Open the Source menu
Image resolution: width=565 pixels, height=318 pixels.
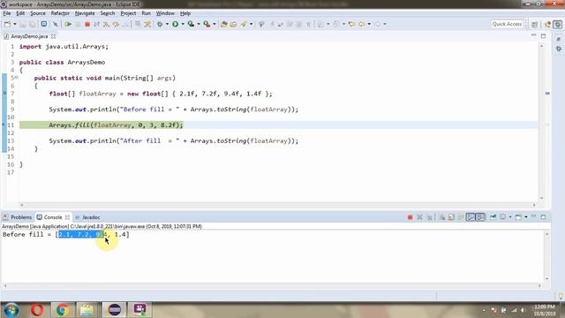(x=38, y=13)
